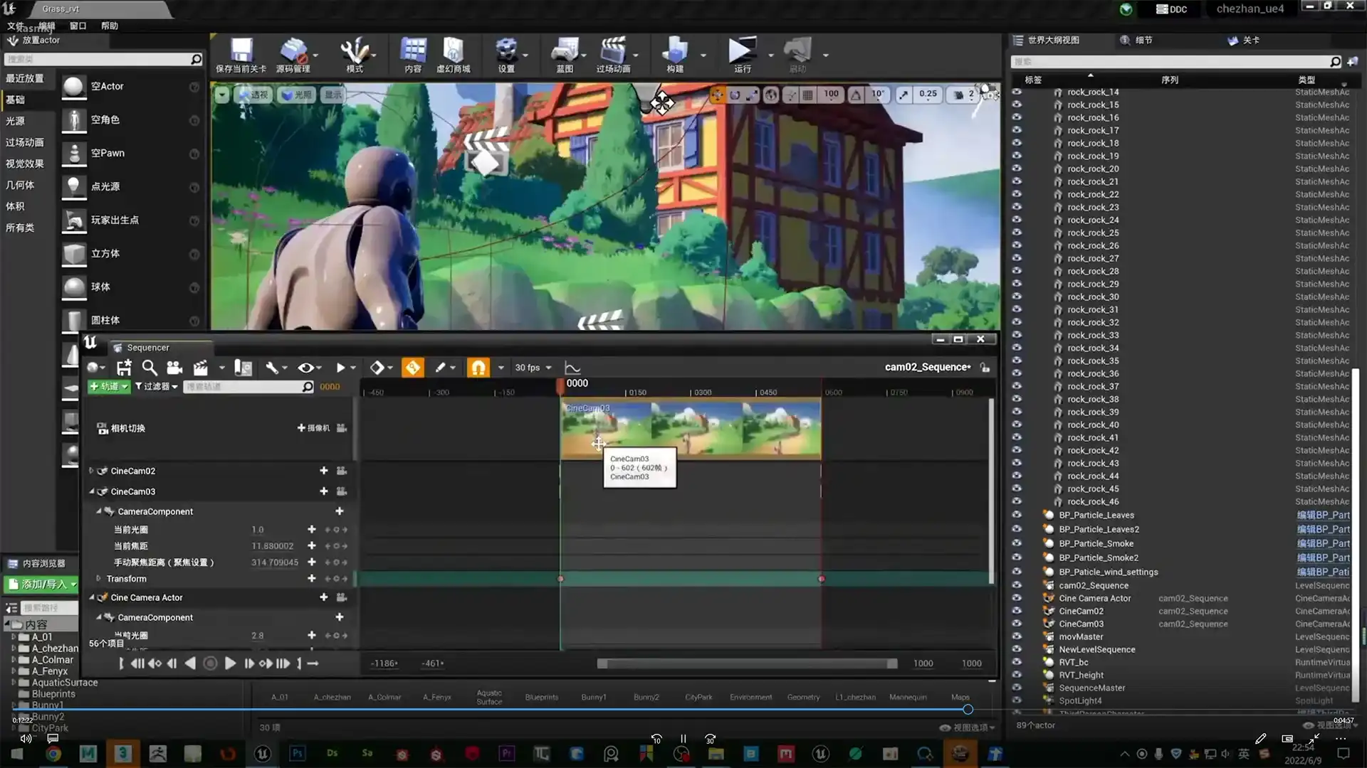Click the 添加/导入 (Add/Import) button
This screenshot has width=1367, height=768.
pos(42,584)
